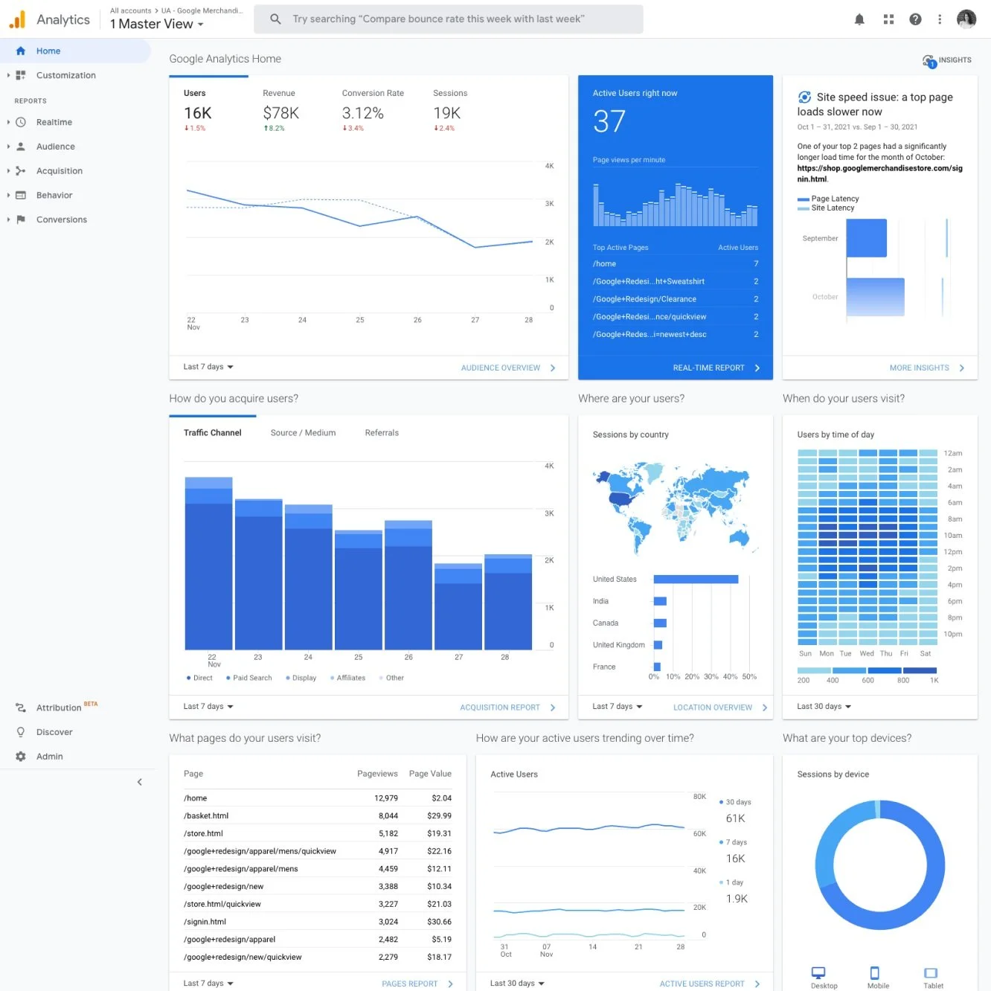Open the Insights icon with badge
Image resolution: width=991 pixels, height=991 pixels.
coord(929,61)
